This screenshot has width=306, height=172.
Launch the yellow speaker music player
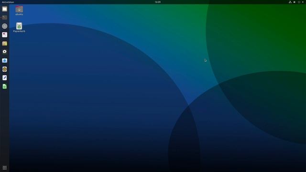click(x=4, y=69)
